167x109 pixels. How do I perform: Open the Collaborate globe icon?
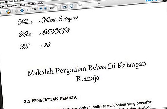click(x=8, y=12)
